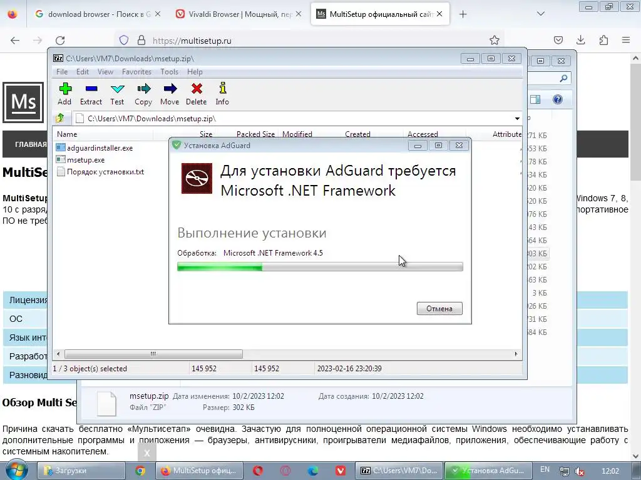Click the Firefox back button
Image resolution: width=641 pixels, height=480 pixels.
(15, 41)
